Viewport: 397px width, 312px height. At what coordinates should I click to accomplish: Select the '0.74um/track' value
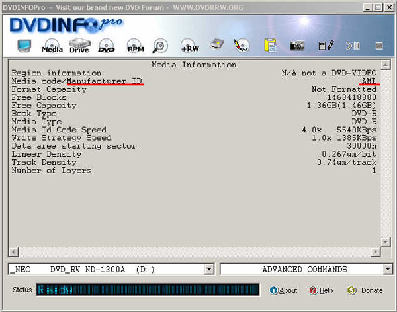pyautogui.click(x=346, y=162)
